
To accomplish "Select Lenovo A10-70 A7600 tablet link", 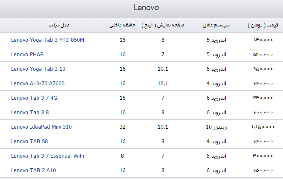I will pyautogui.click(x=38, y=84).
